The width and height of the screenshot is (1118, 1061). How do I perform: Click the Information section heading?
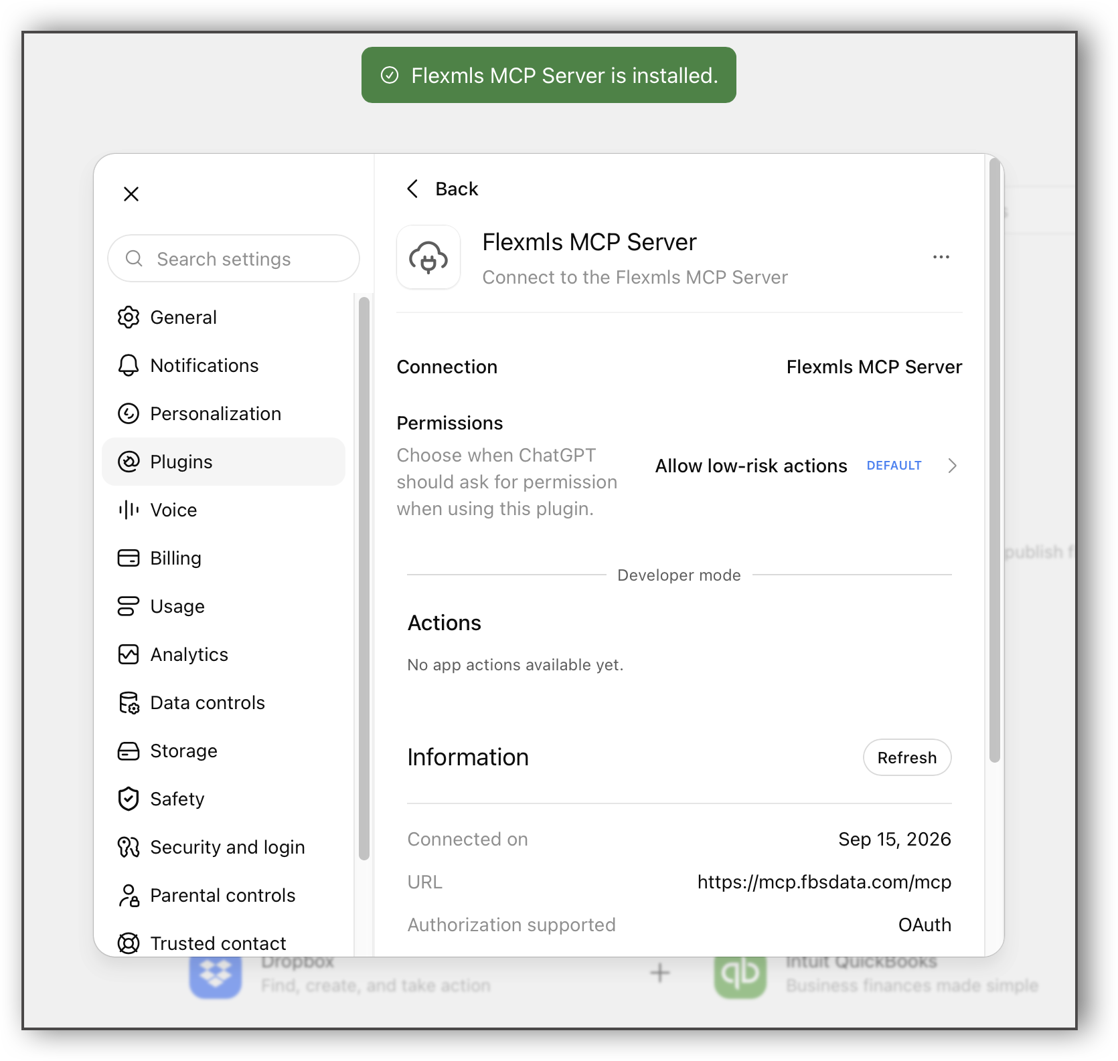pos(468,757)
